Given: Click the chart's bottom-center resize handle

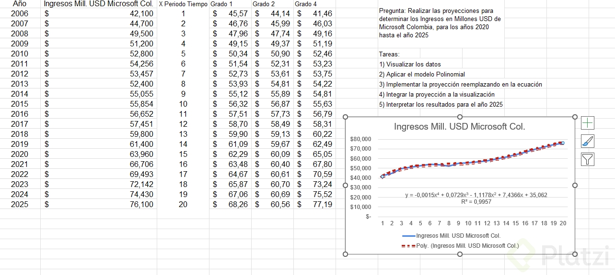Looking at the screenshot, I should 460,254.
